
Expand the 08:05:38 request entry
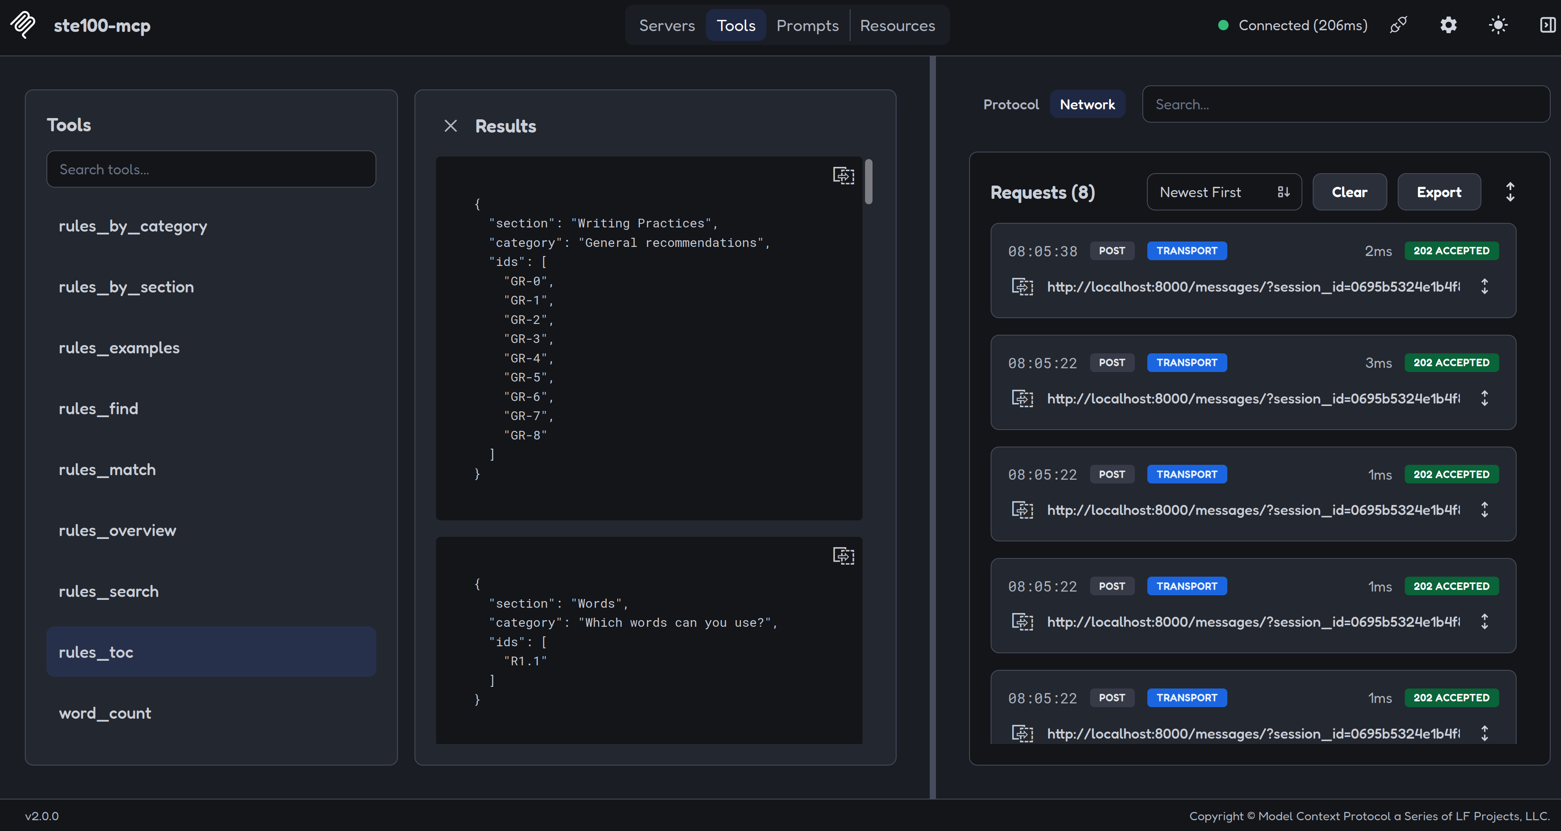click(1485, 287)
